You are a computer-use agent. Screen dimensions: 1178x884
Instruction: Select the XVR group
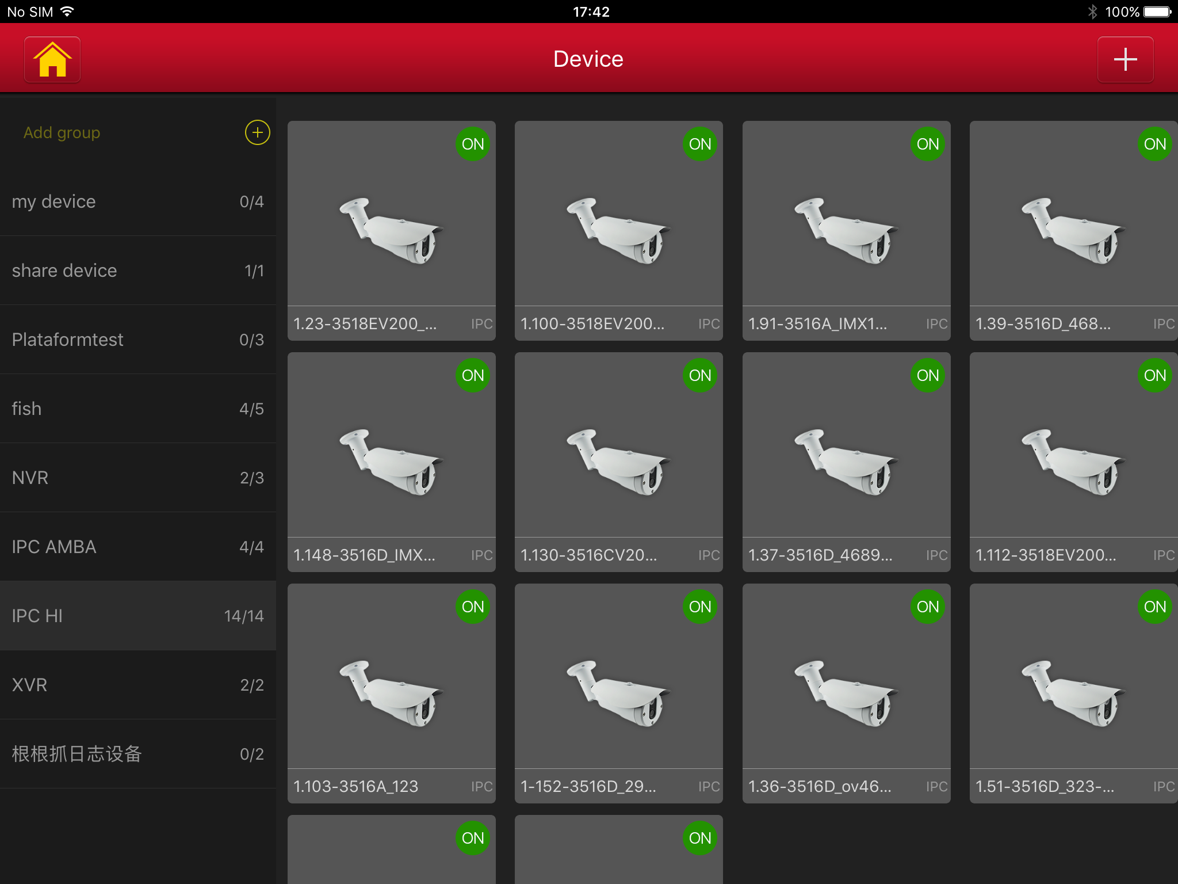(x=138, y=685)
